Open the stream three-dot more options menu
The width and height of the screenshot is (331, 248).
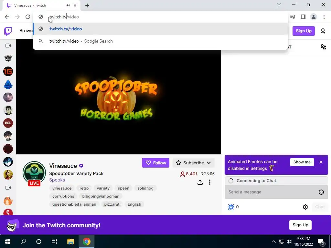pos(209,182)
